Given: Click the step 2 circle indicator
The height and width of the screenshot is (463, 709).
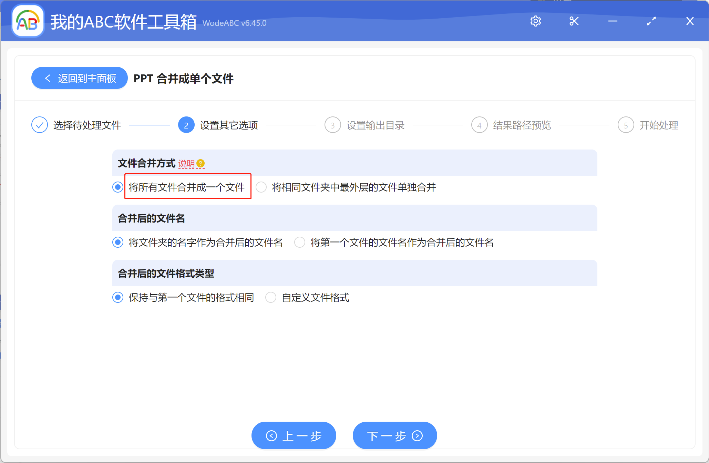Looking at the screenshot, I should coord(186,125).
